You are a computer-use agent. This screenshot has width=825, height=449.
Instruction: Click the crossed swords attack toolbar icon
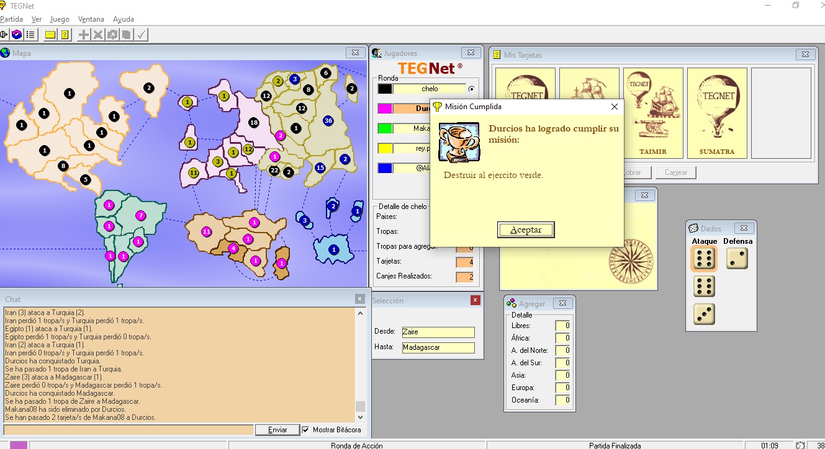98,35
